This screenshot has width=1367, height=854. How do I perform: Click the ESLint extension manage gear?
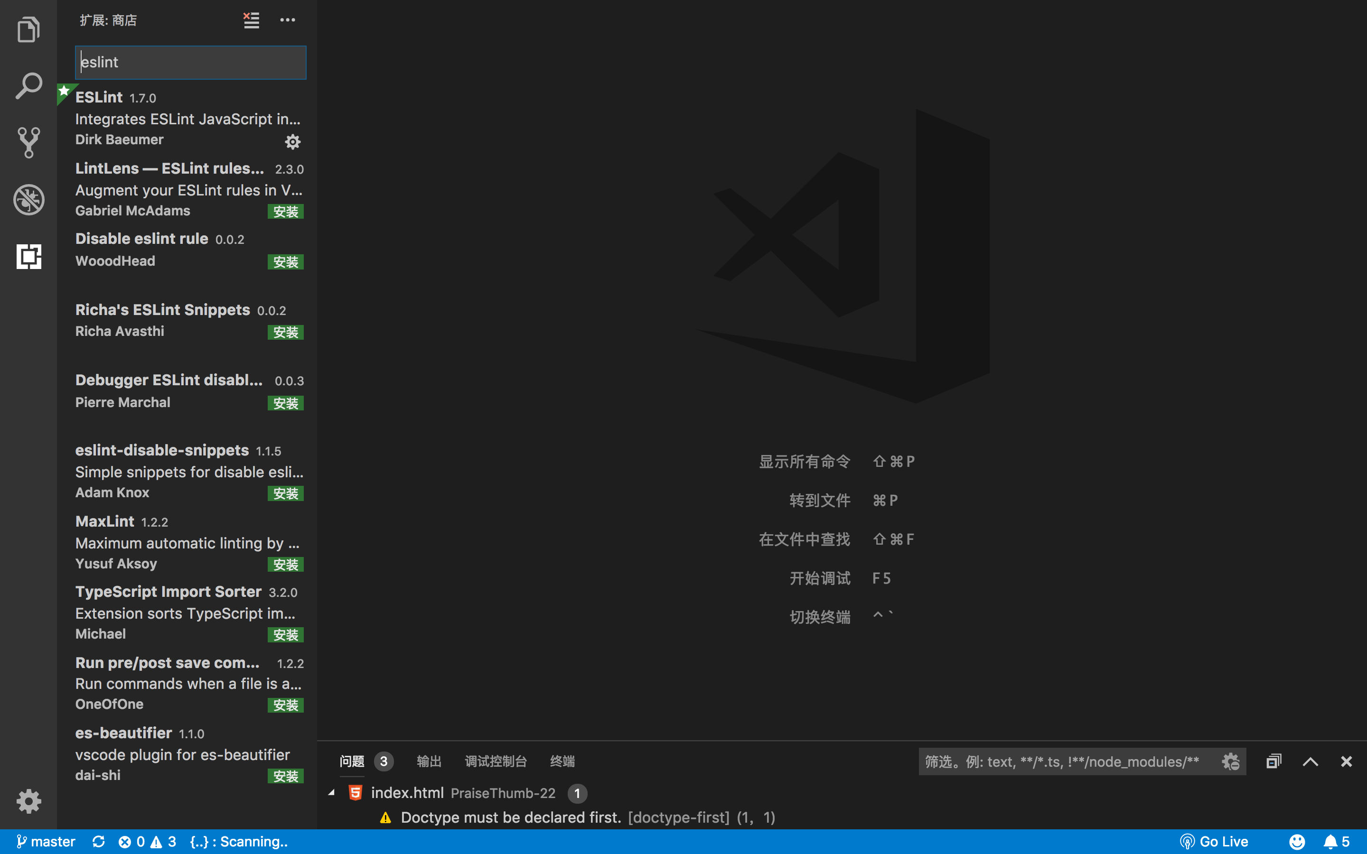tap(292, 141)
